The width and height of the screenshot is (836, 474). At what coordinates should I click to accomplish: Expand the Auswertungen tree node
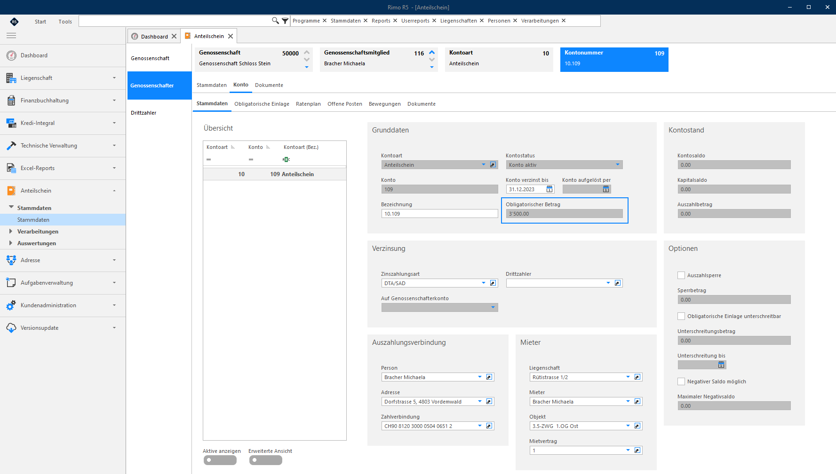coord(11,243)
